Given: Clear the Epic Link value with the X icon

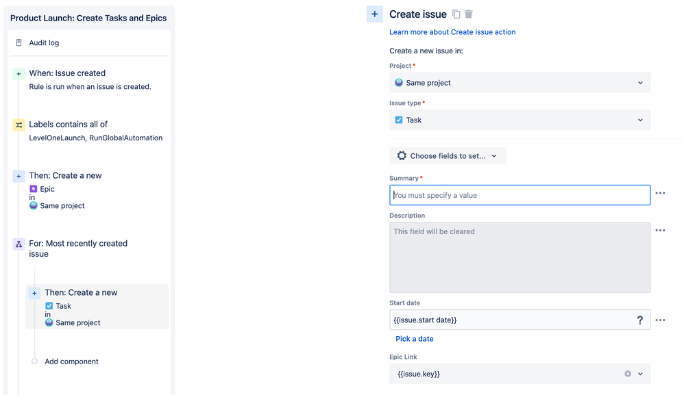Looking at the screenshot, I should click(x=628, y=374).
